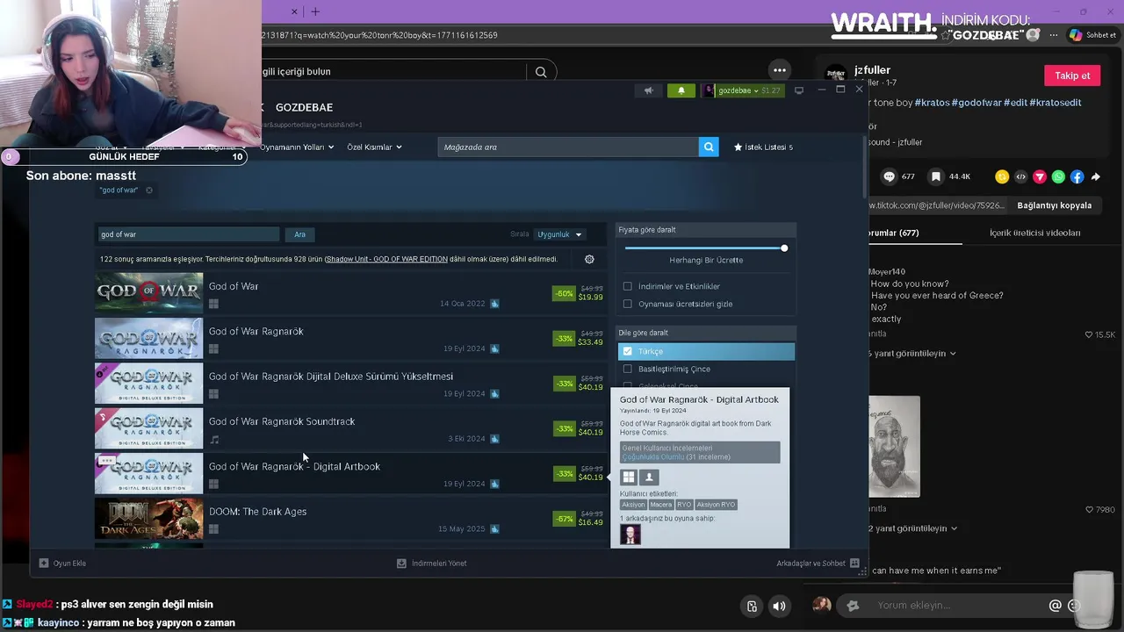Insert a mention with @ icon
The image size is (1124, 632).
click(x=1056, y=605)
